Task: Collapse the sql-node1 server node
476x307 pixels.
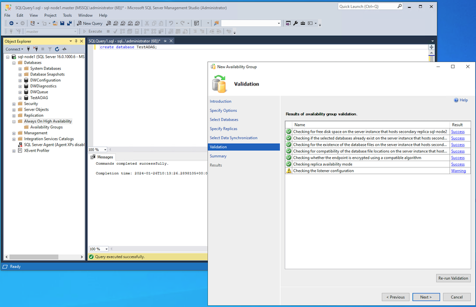Action: (8, 57)
